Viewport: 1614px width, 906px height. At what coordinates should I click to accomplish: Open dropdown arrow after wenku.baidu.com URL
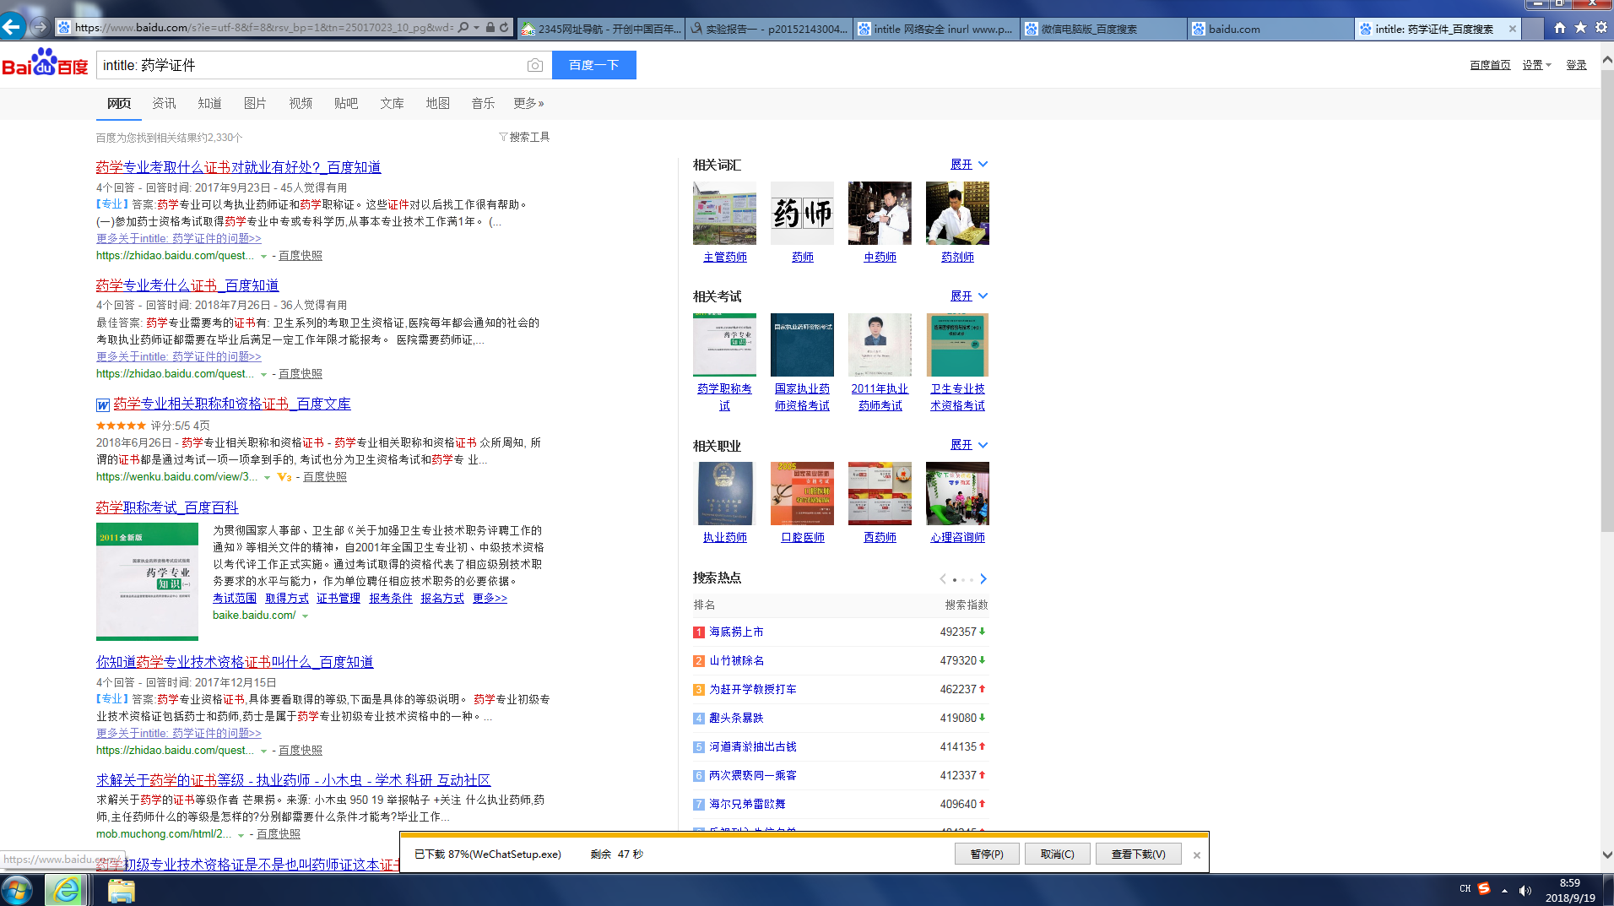click(x=268, y=478)
